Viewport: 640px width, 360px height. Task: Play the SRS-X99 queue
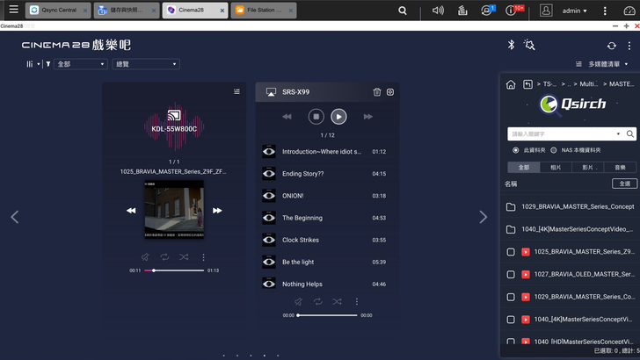(x=338, y=117)
